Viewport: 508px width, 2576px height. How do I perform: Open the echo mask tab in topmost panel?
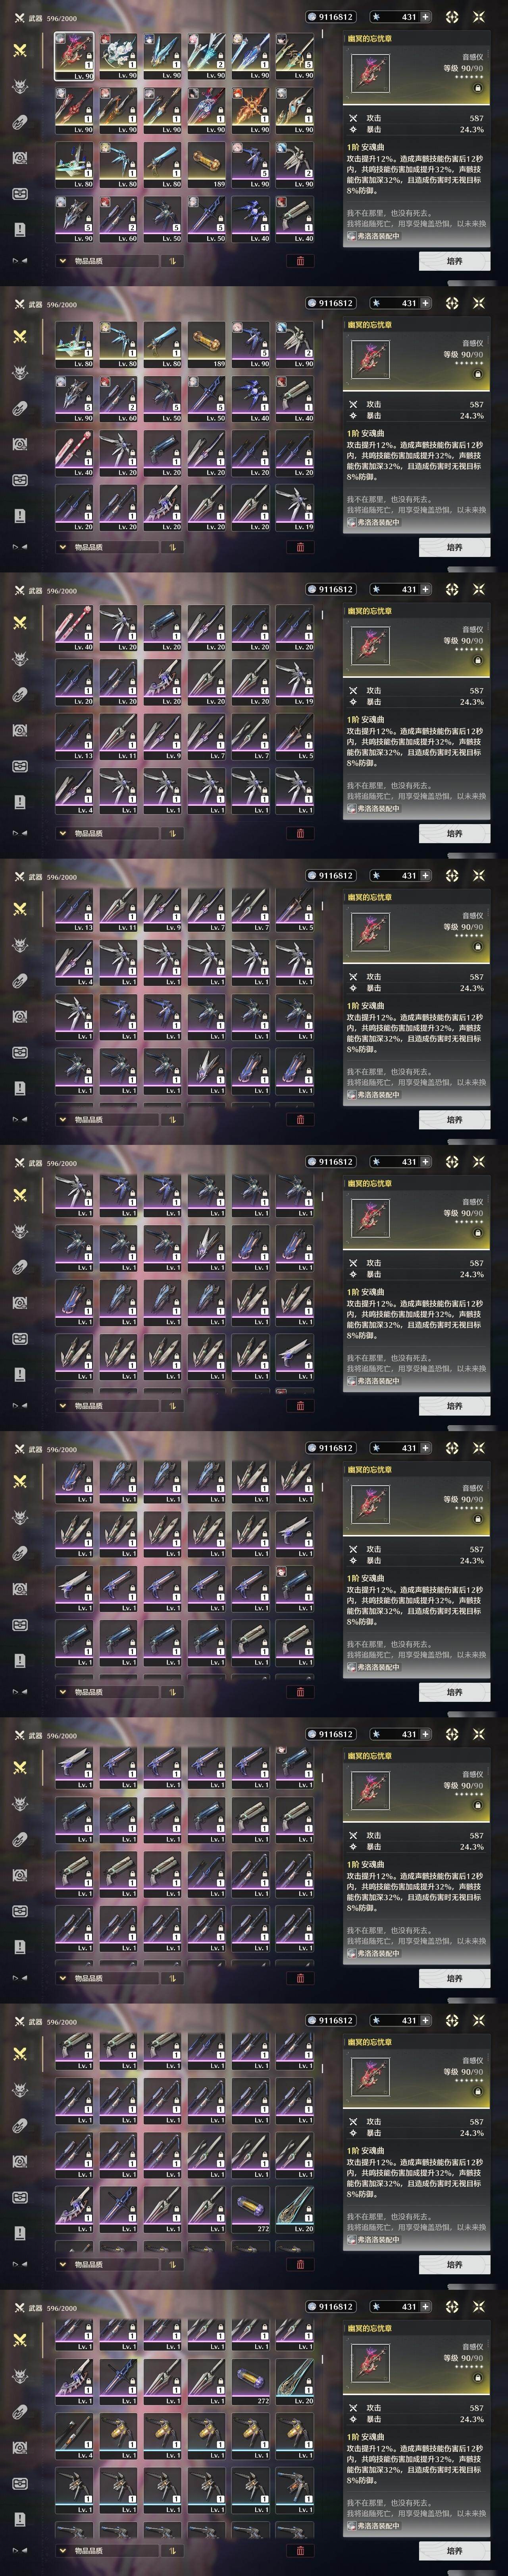(20, 86)
